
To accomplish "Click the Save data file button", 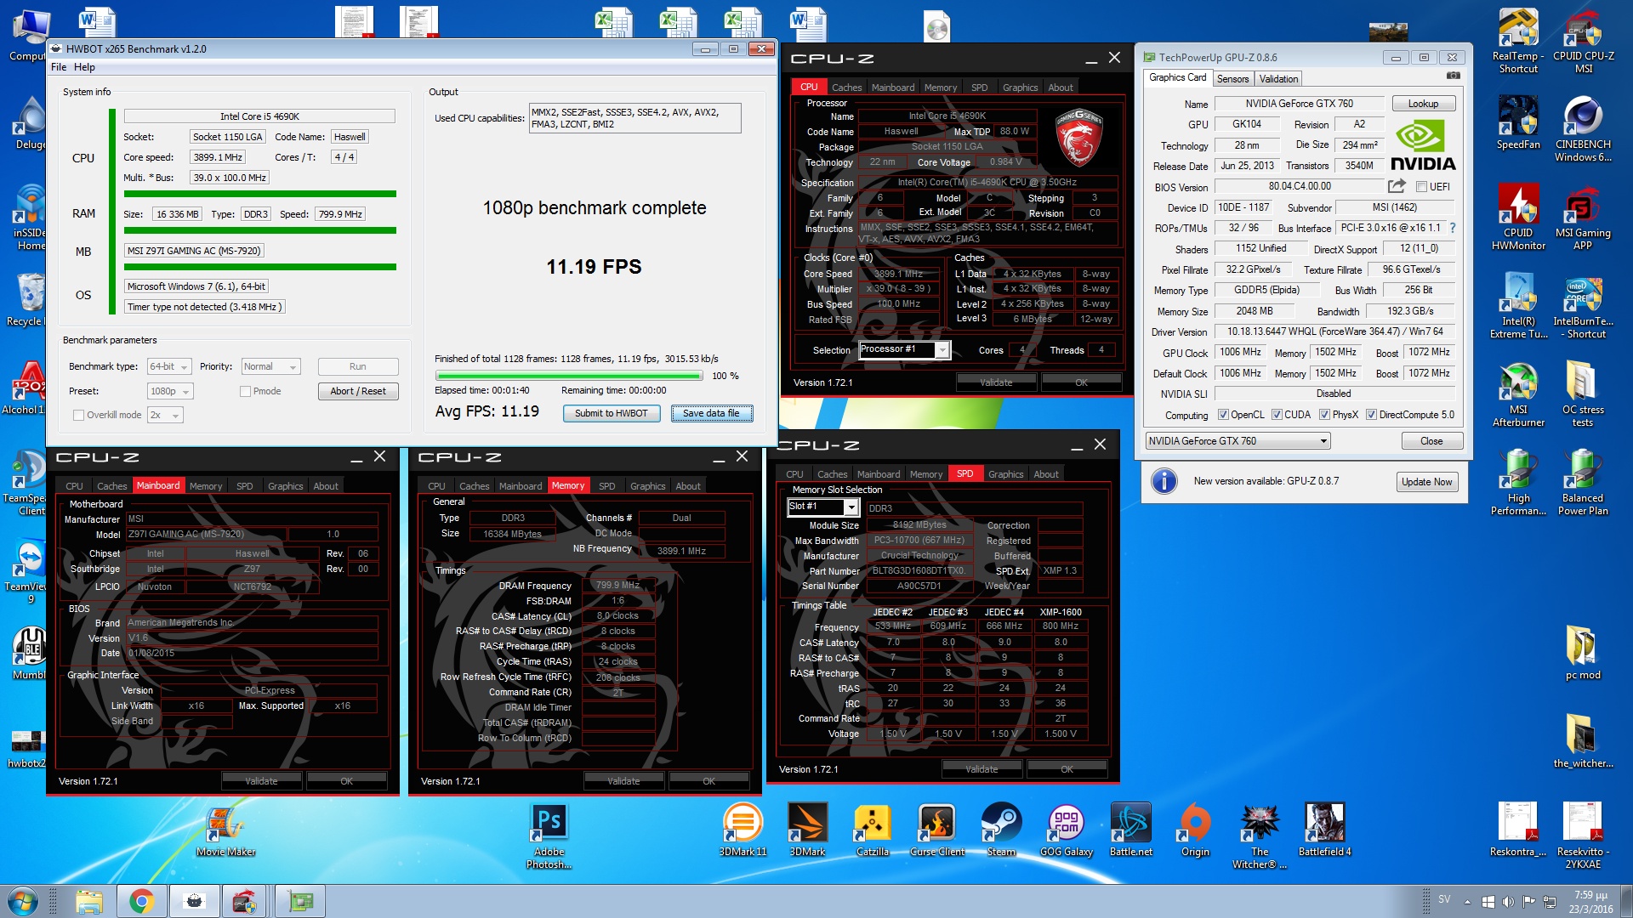I will tap(711, 413).
